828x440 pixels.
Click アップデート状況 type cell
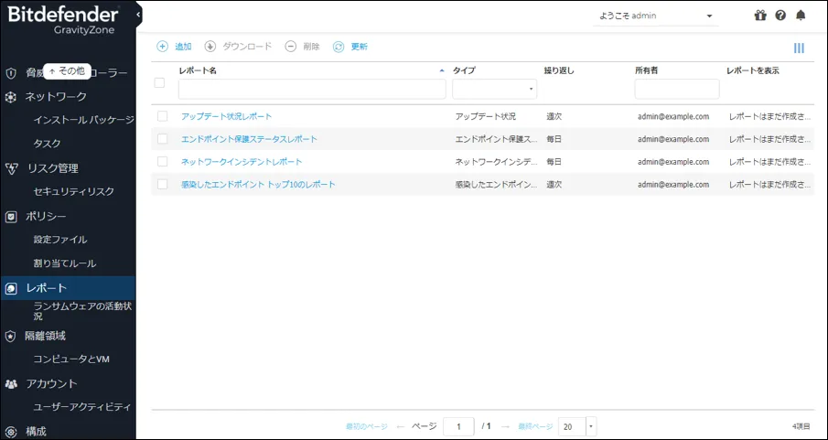click(x=485, y=116)
